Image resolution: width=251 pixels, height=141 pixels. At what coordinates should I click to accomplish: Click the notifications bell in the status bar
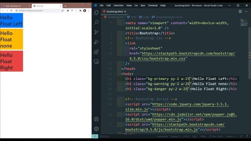pos(247,136)
